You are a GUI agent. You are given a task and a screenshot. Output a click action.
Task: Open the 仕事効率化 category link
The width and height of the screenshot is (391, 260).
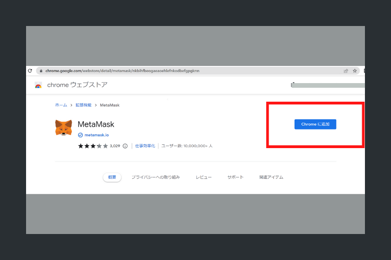(145, 146)
